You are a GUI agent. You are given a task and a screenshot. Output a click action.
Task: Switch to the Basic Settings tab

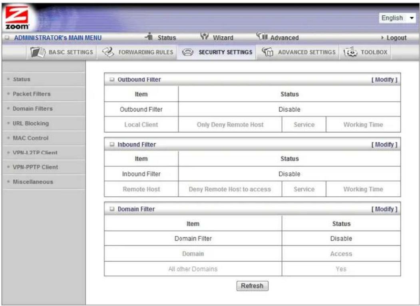coord(71,52)
